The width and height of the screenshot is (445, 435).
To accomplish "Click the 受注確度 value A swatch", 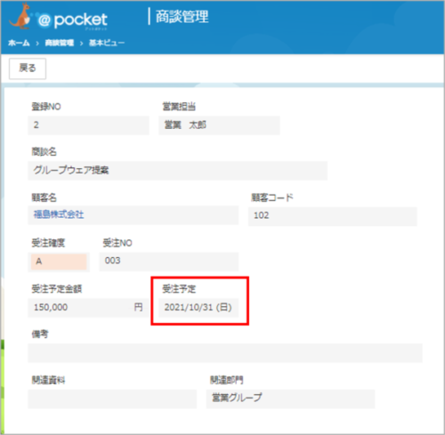I will (x=59, y=262).
